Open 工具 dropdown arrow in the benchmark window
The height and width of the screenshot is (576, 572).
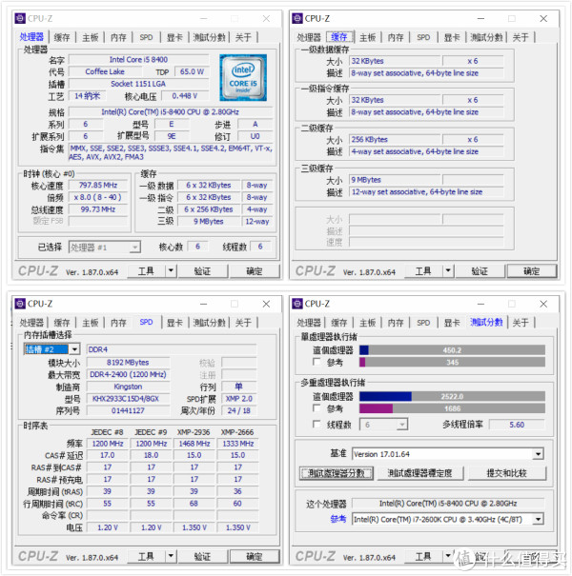tap(448, 556)
